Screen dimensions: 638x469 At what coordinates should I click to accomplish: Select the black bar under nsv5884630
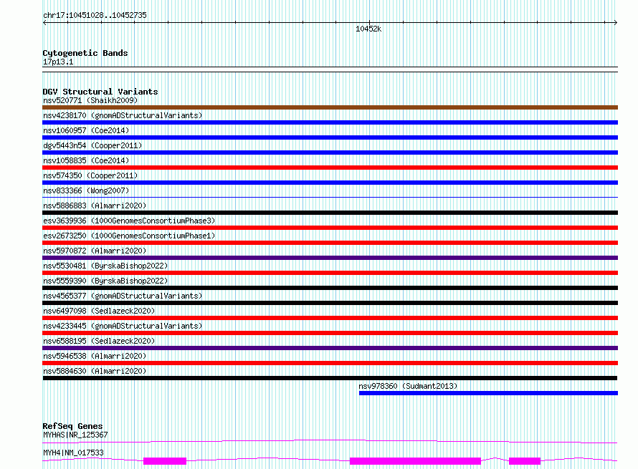(x=330, y=378)
